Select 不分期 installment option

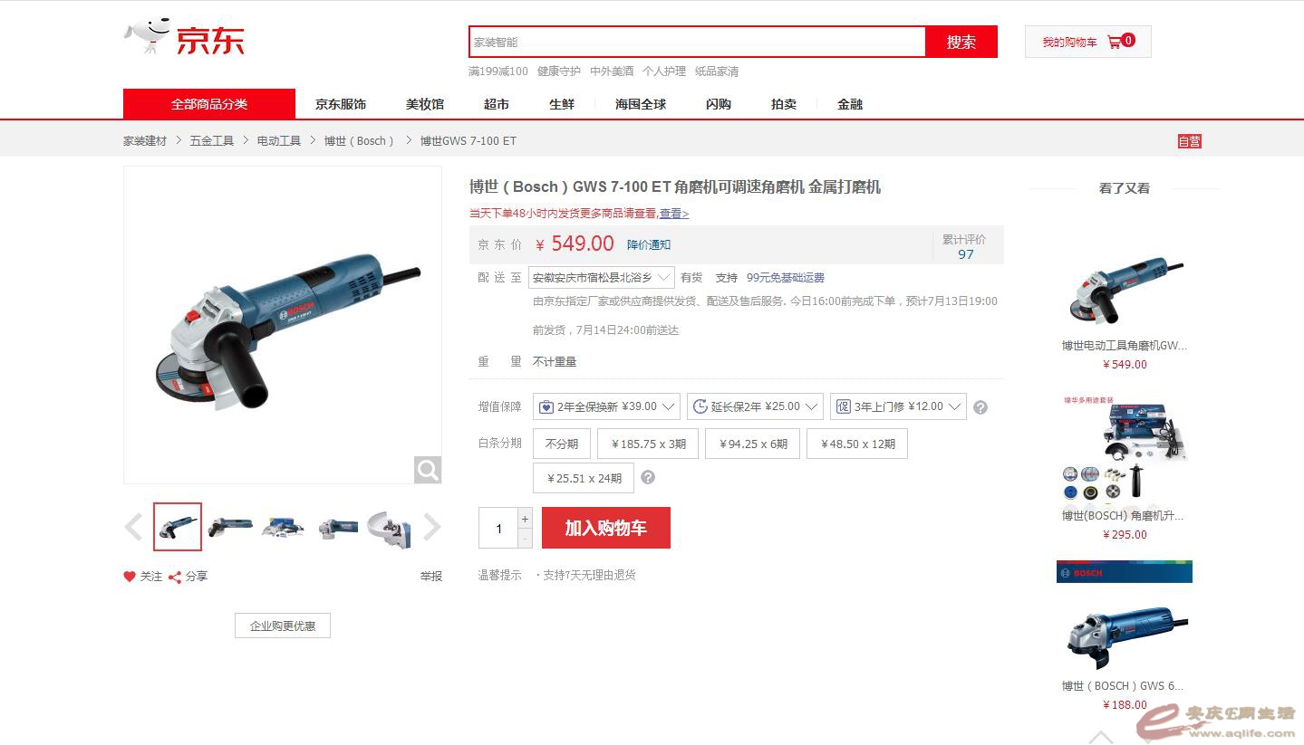click(x=562, y=444)
